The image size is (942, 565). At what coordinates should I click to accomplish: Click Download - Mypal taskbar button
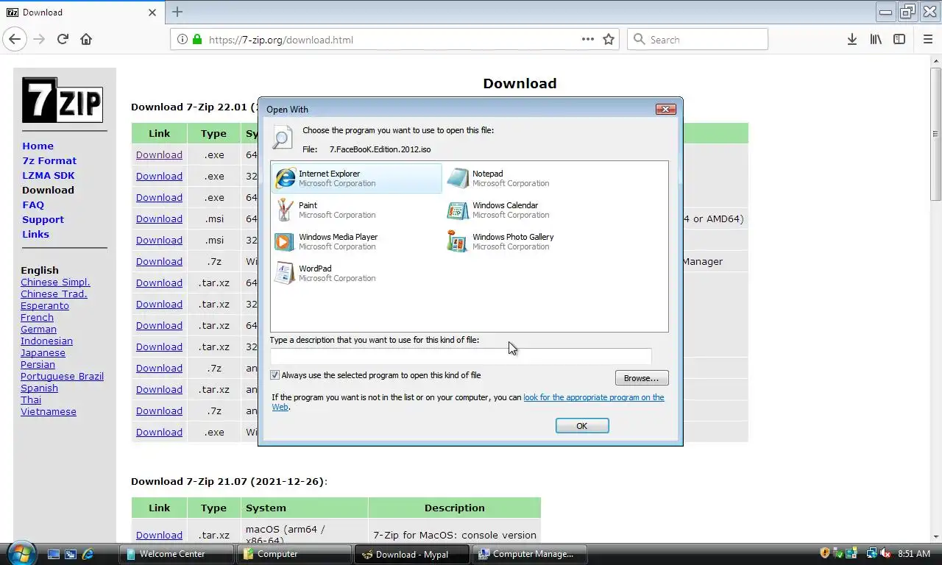coord(412,554)
